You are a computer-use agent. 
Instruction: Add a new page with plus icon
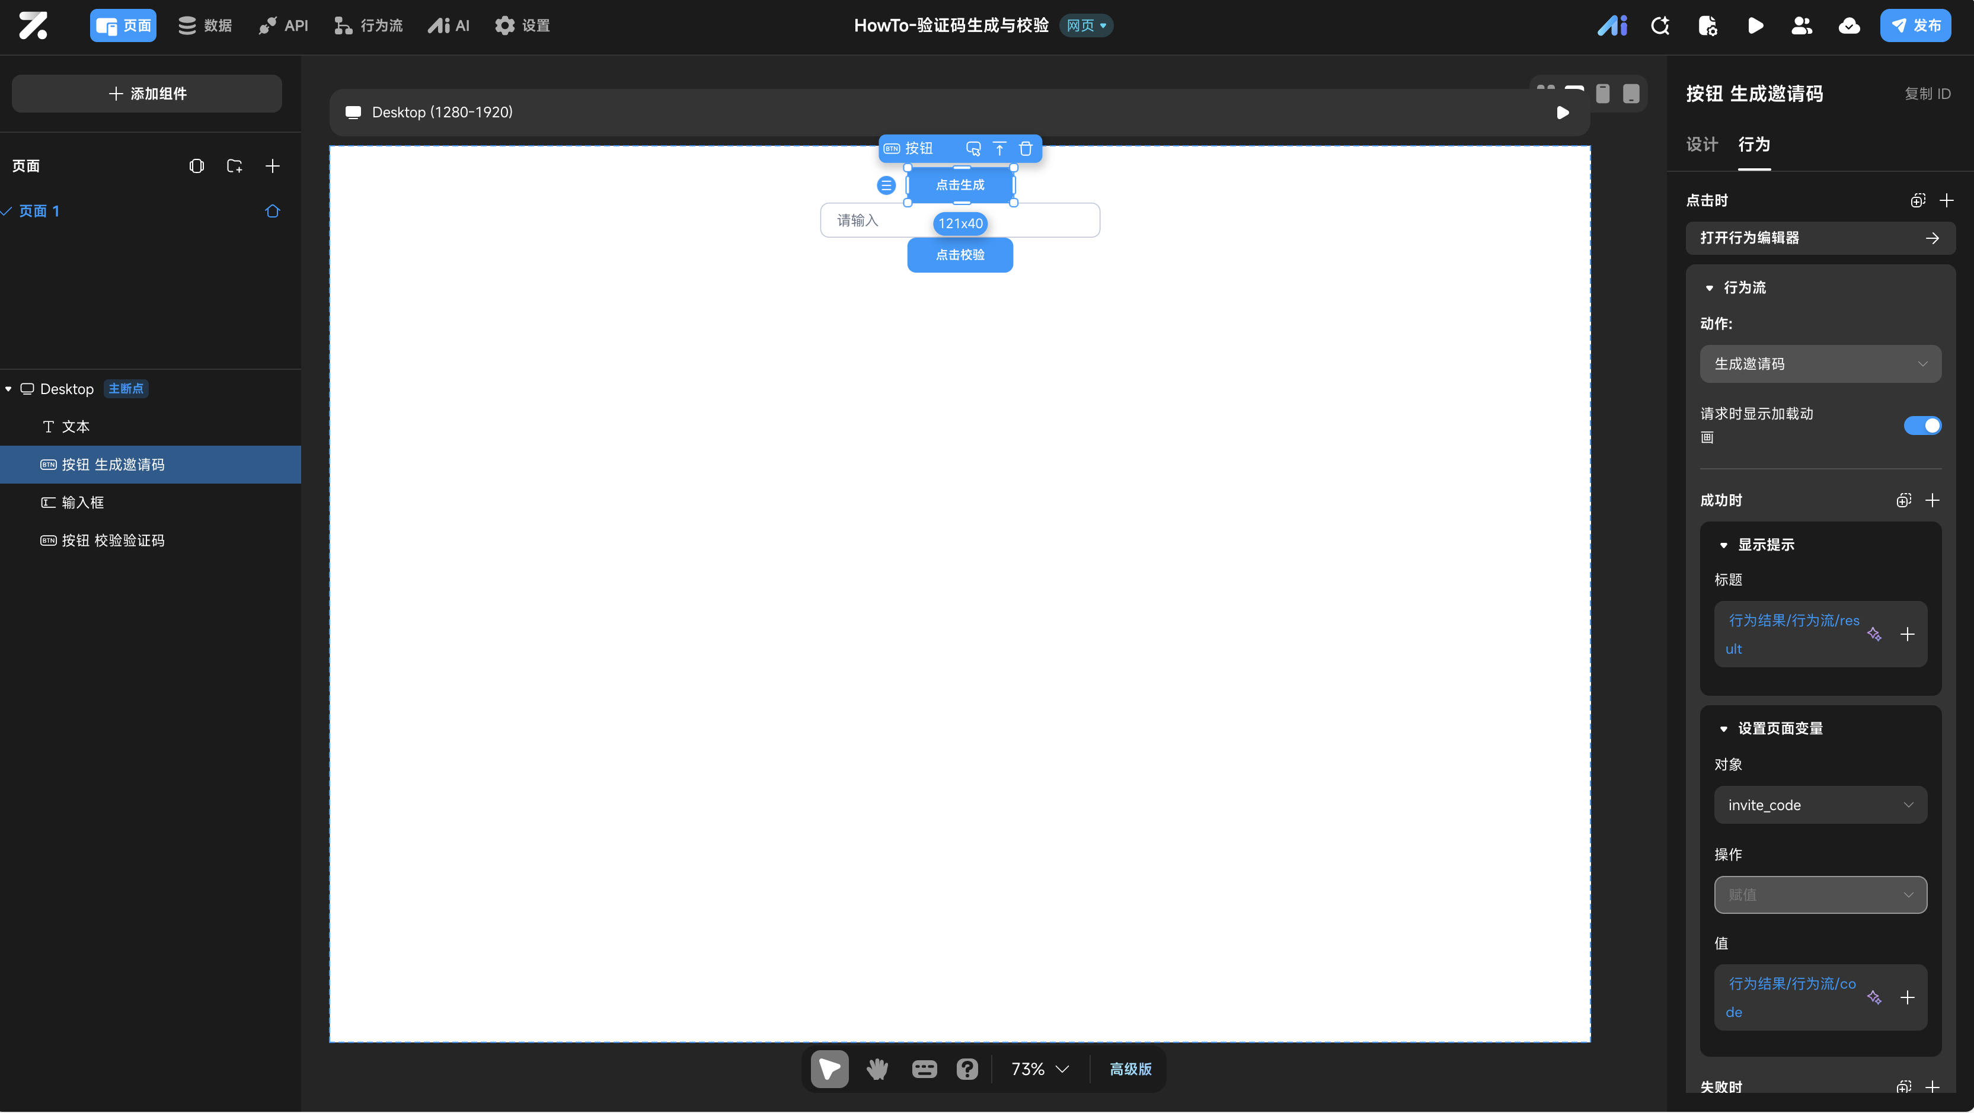[x=272, y=166]
